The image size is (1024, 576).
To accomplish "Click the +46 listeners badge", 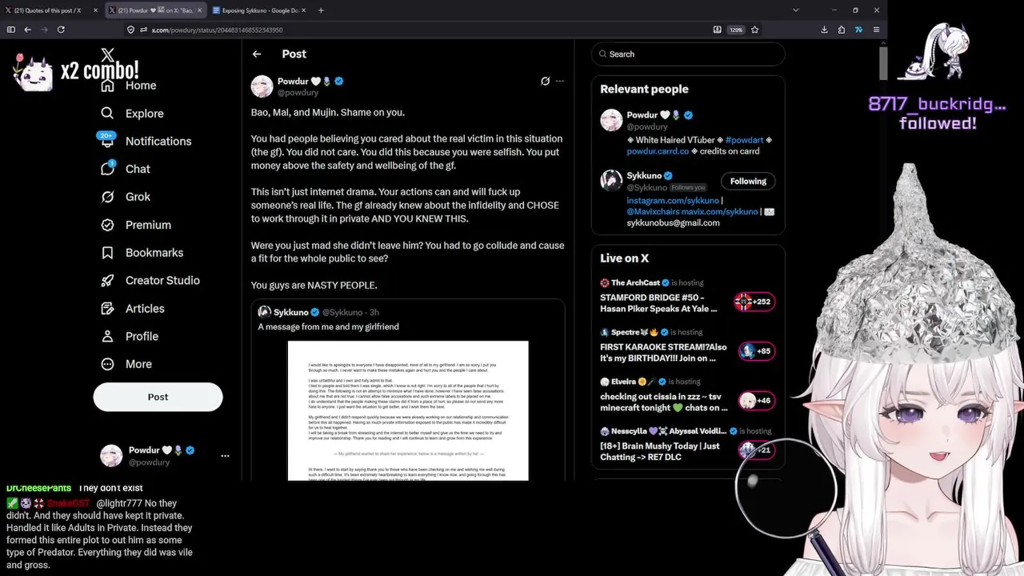I will pyautogui.click(x=756, y=401).
